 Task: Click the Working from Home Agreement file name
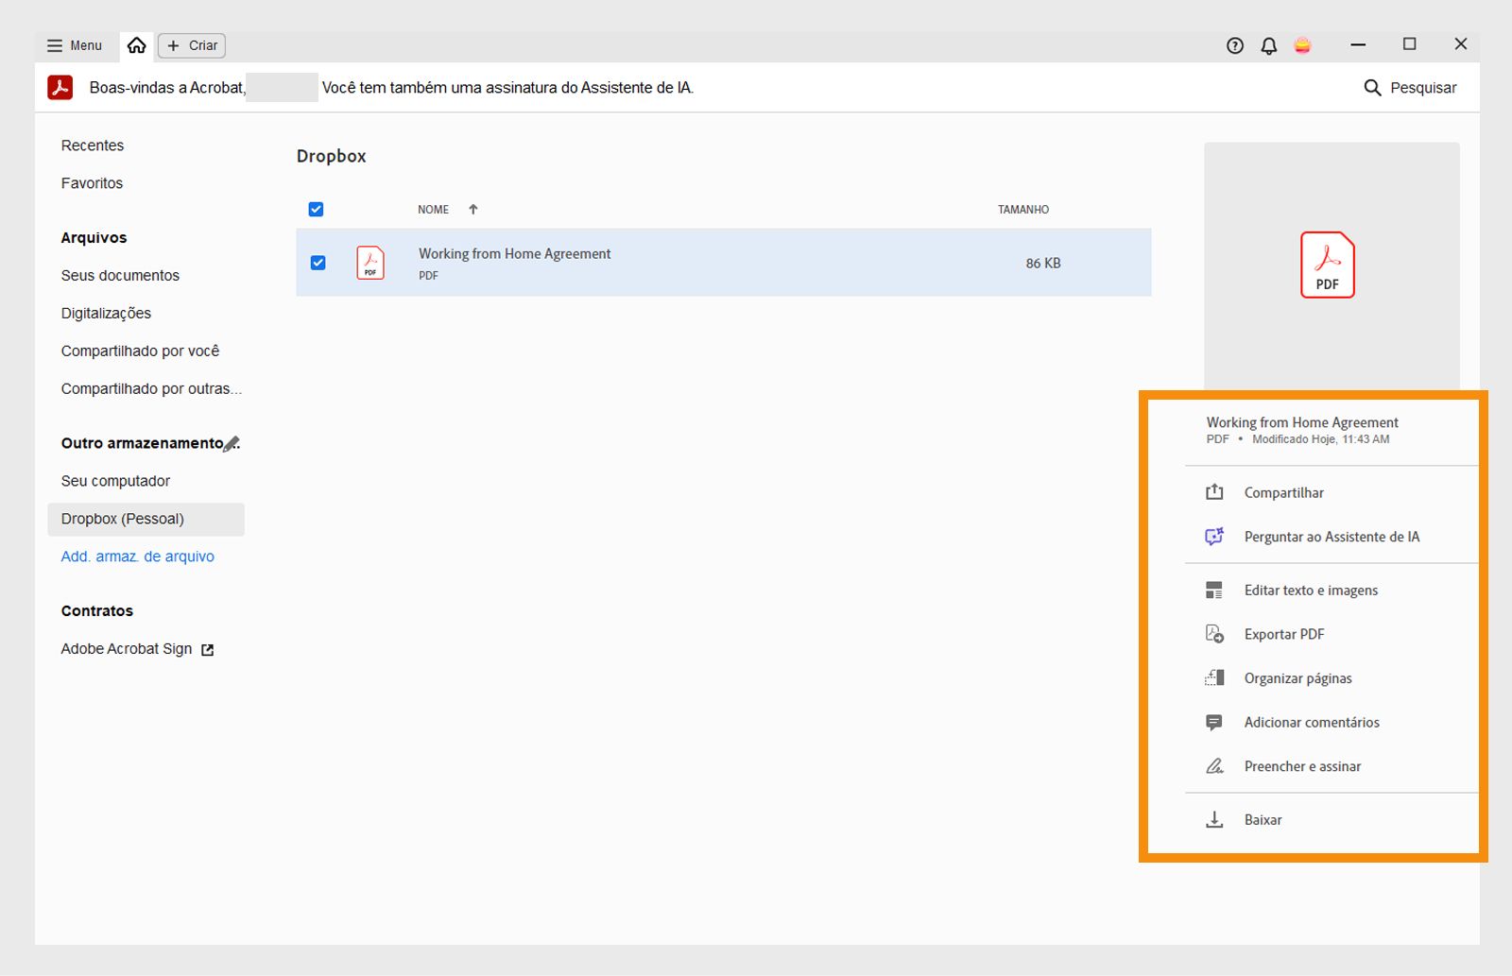pyautogui.click(x=515, y=254)
